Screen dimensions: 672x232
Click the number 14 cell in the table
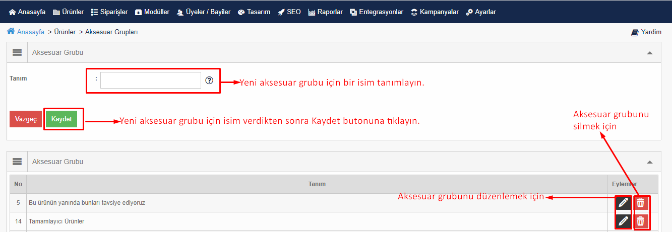click(18, 221)
